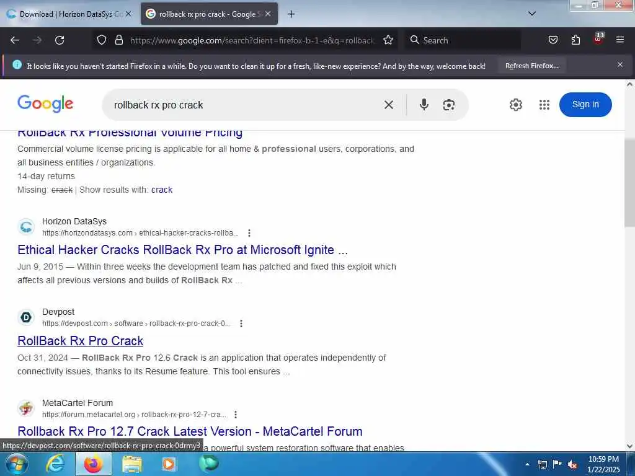The width and height of the screenshot is (635, 476).
Task: Click the Google logo
Action: [x=45, y=104]
